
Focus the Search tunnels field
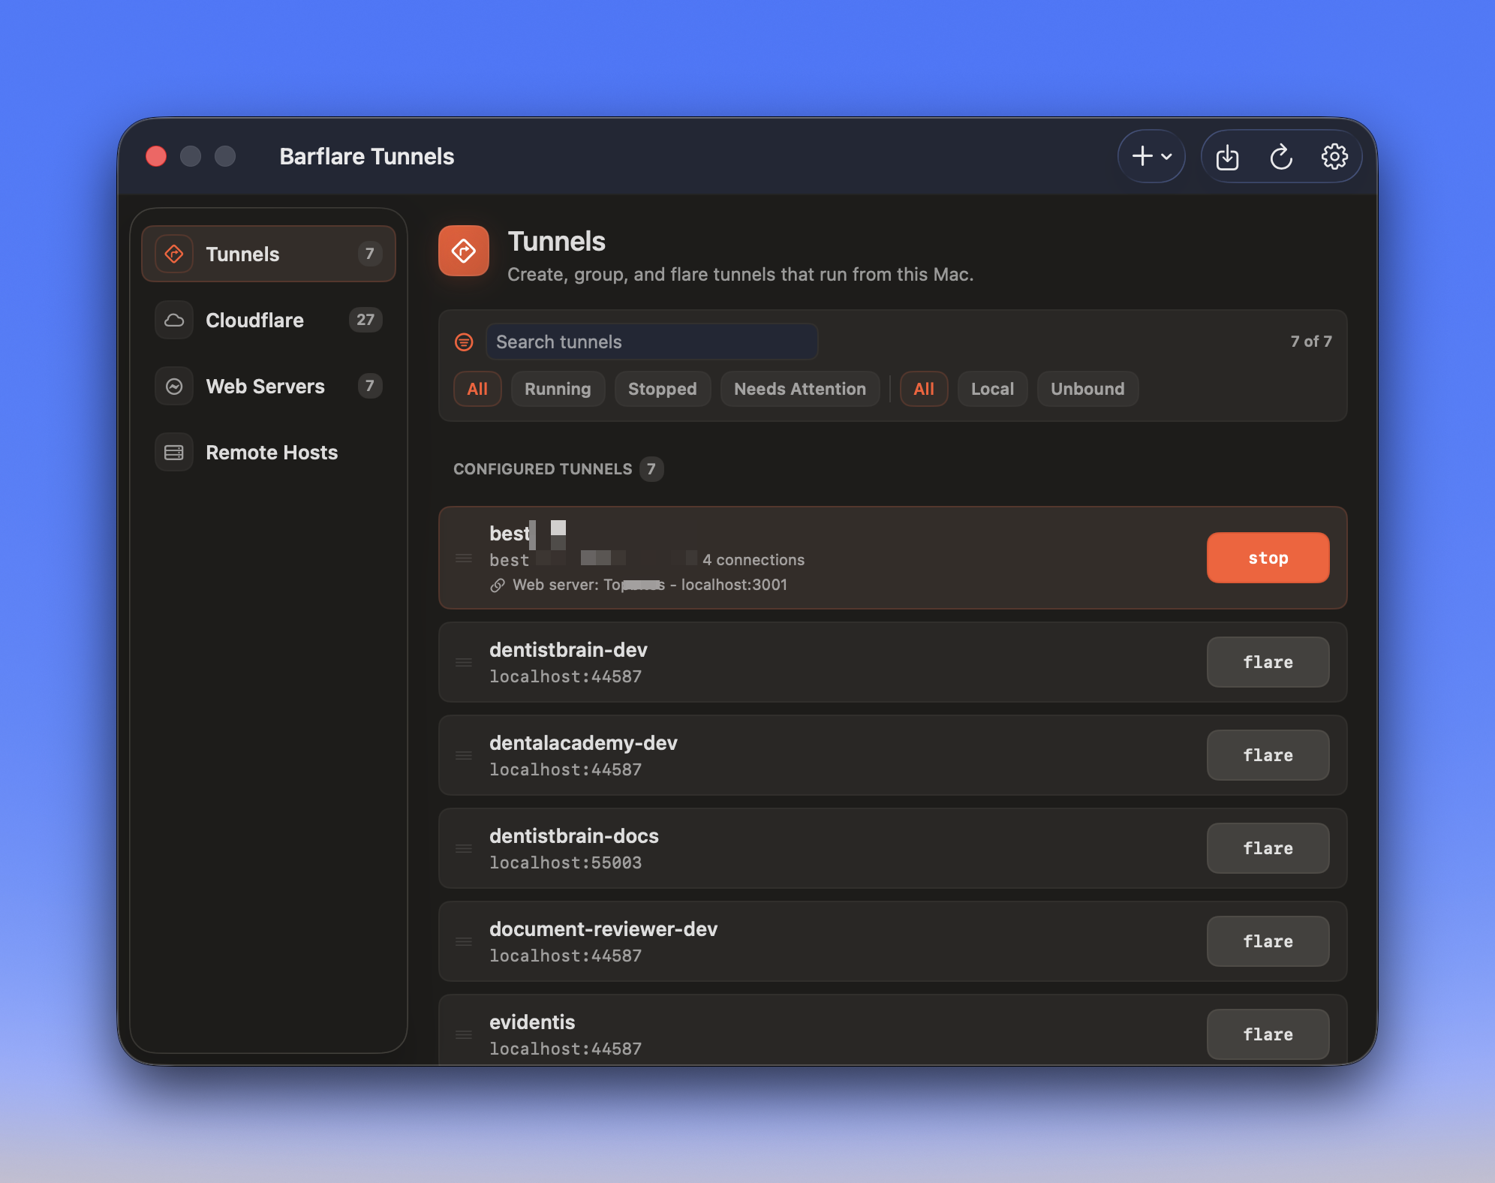pyautogui.click(x=651, y=342)
